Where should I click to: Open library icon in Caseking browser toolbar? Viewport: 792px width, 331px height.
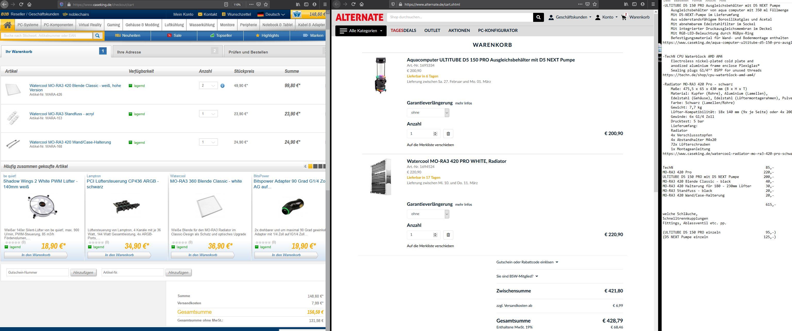(x=298, y=4)
